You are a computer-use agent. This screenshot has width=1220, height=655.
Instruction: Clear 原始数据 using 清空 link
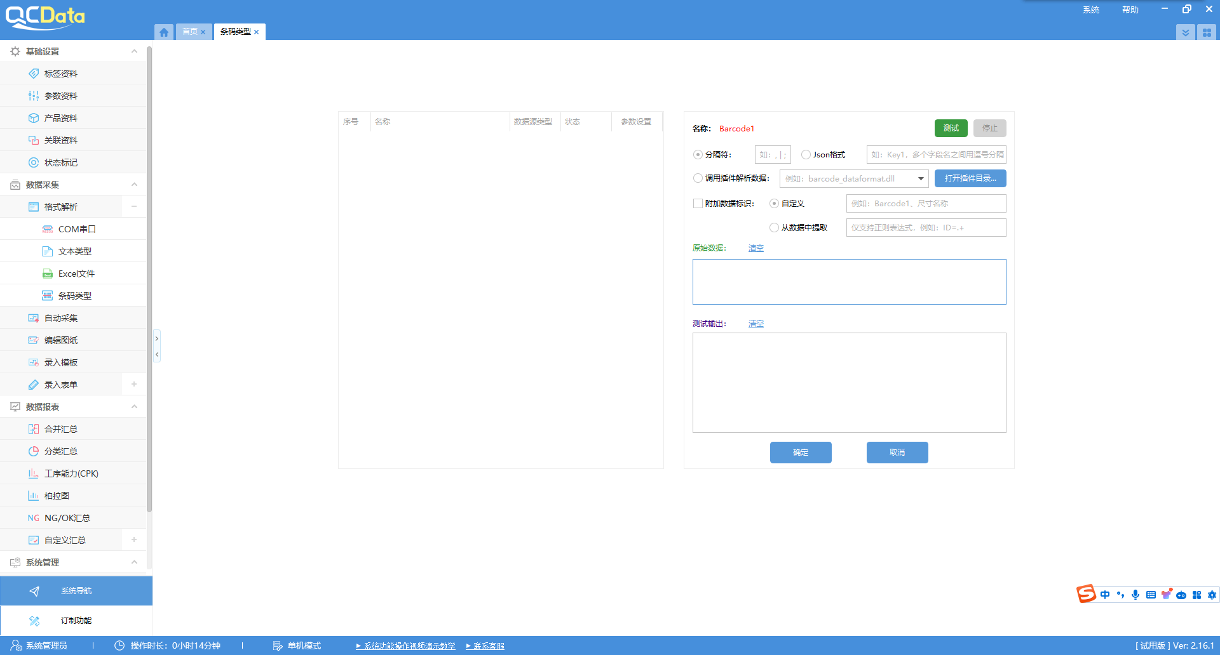coord(756,248)
